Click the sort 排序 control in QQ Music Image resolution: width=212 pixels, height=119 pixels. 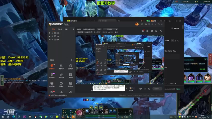pyautogui.click(x=167, y=40)
